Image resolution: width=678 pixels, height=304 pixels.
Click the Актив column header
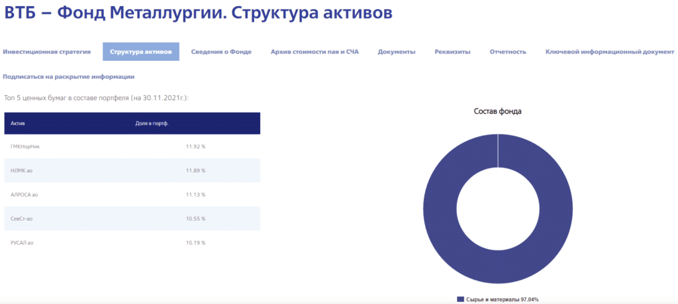click(18, 124)
